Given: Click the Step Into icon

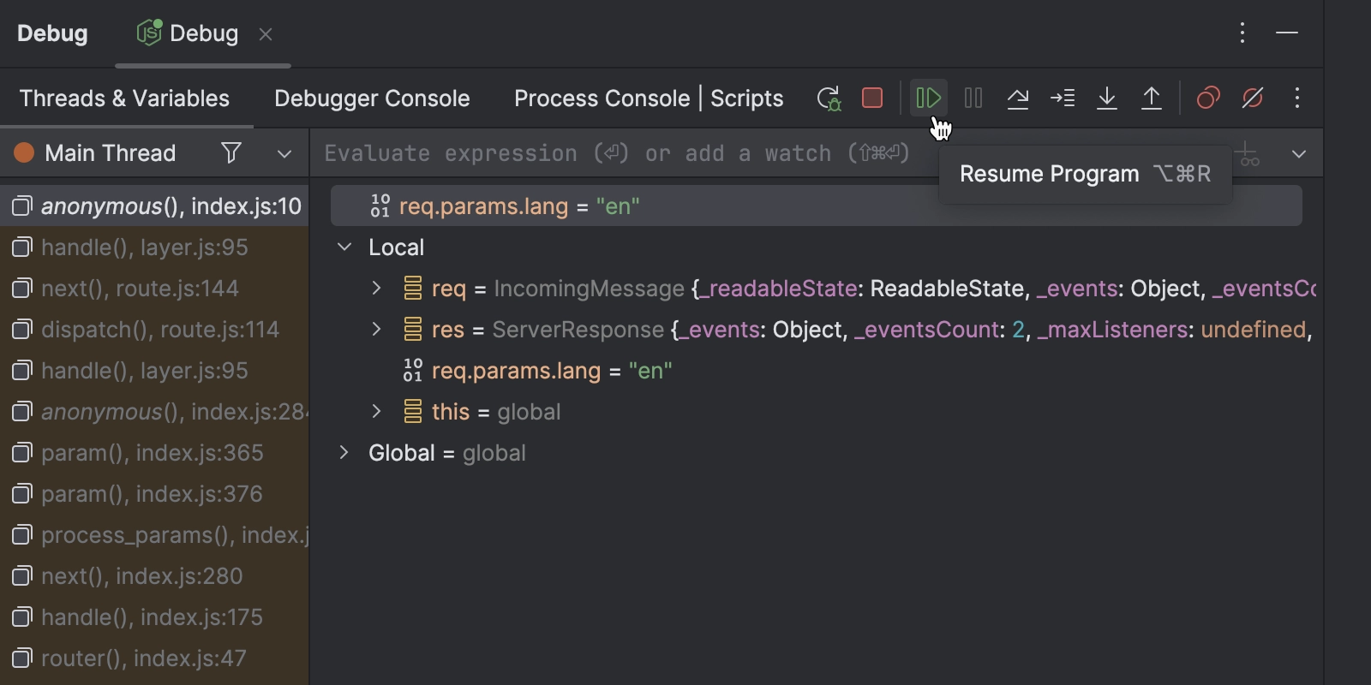Looking at the screenshot, I should (1063, 98).
